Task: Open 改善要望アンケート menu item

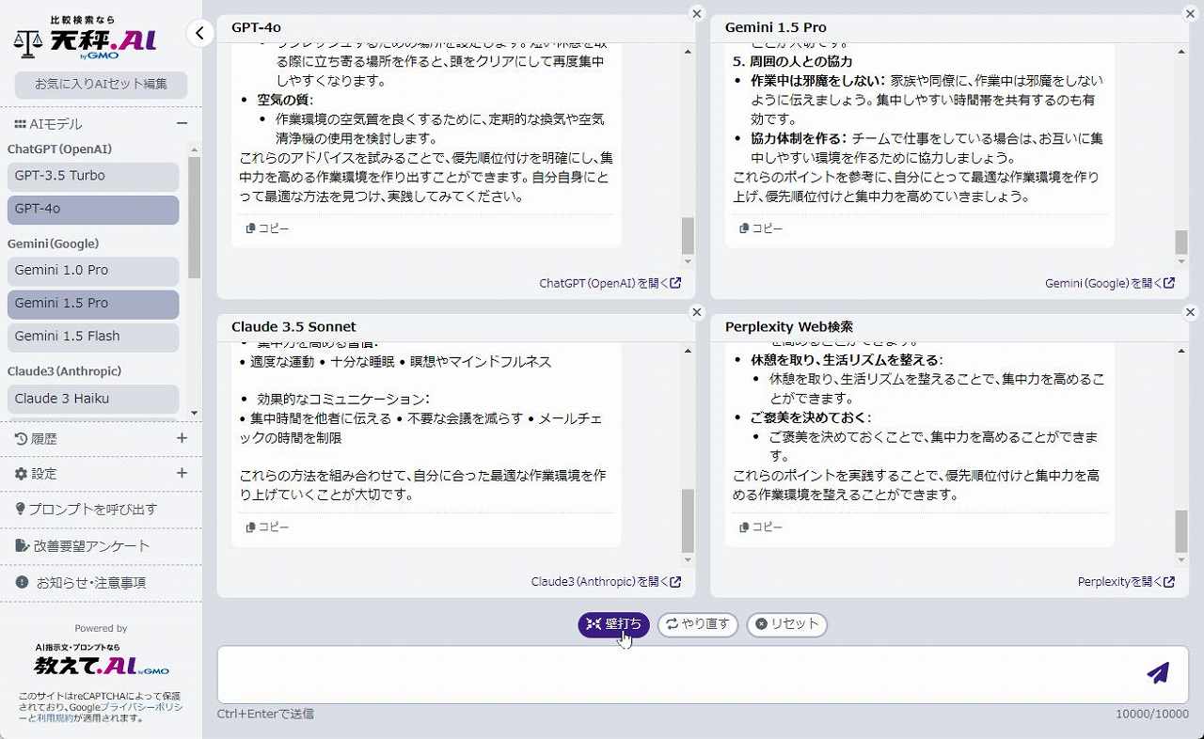Action: tap(92, 546)
